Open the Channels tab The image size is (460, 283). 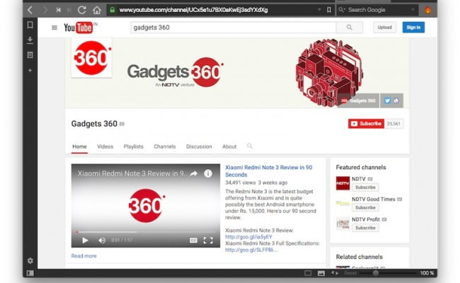coord(165,146)
